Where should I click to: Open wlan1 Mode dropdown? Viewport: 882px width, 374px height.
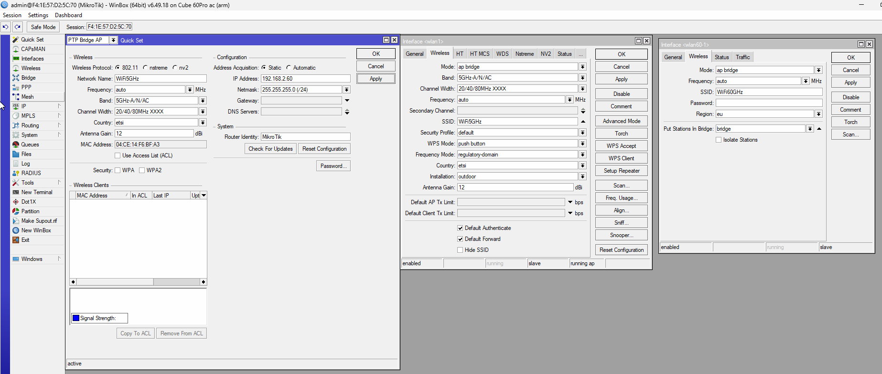coord(583,67)
